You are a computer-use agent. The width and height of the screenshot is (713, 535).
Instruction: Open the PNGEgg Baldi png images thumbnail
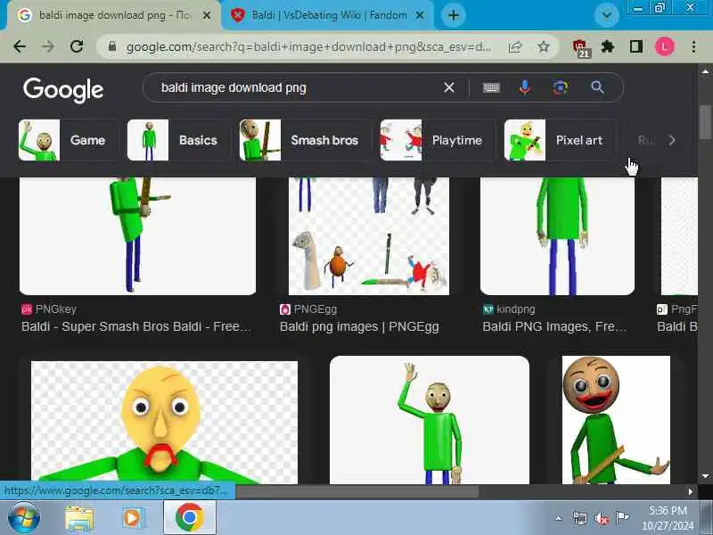point(369,236)
